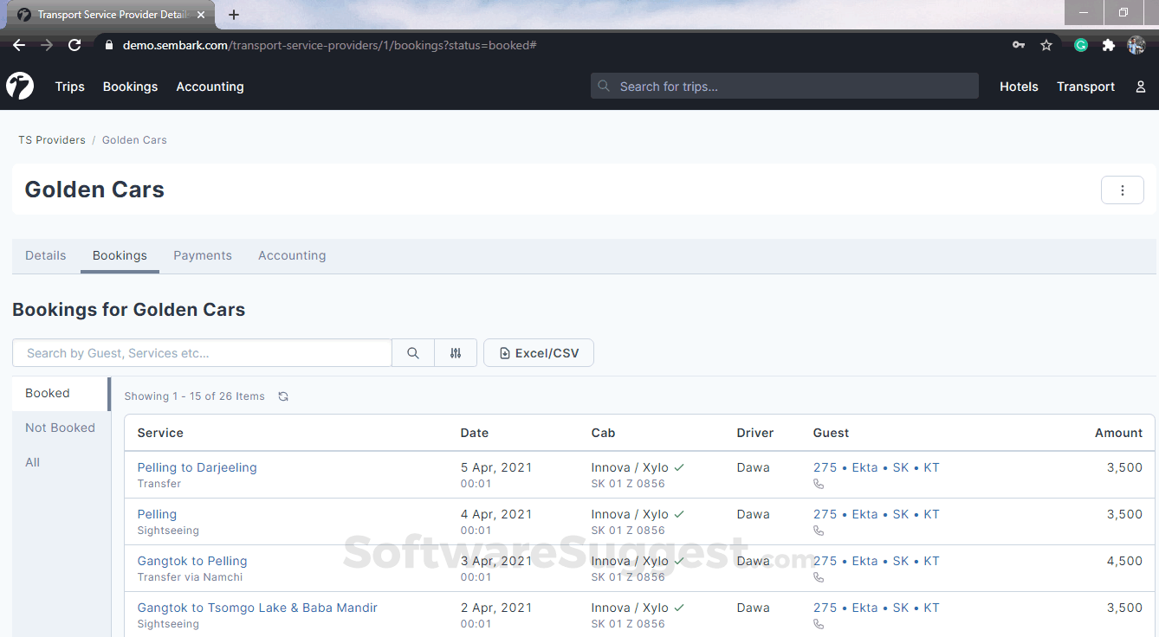Screen dimensions: 1159x637
Task: Click the search magnifier icon beside the bookings search
Action: pos(412,352)
